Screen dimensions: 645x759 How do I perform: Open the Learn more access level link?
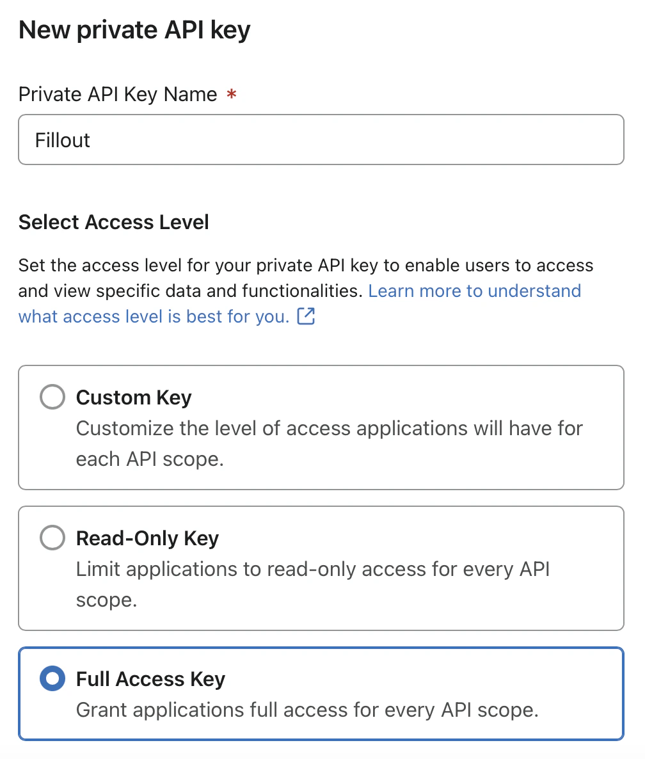coord(474,291)
